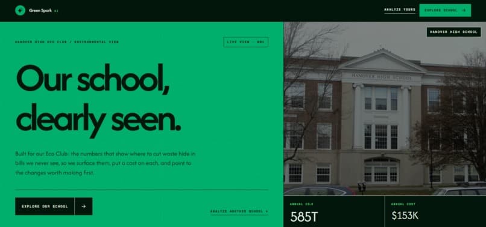Click the Green Spark sparkle logo icon
486x227 pixels.
[20, 10]
